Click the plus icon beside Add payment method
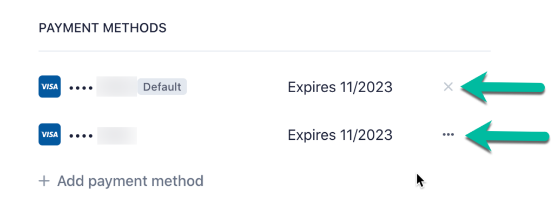Image resolution: width=554 pixels, height=220 pixels. [44, 181]
